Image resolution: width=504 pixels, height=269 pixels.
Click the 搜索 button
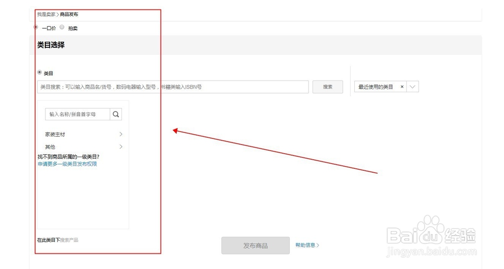pyautogui.click(x=328, y=87)
